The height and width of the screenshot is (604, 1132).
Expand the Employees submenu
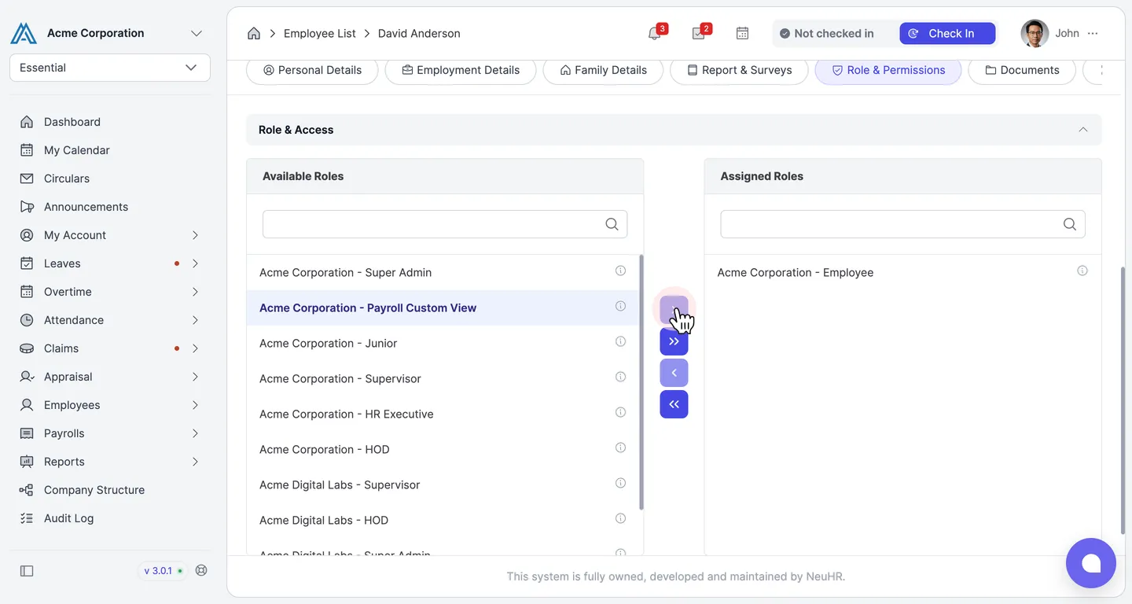[x=195, y=405]
